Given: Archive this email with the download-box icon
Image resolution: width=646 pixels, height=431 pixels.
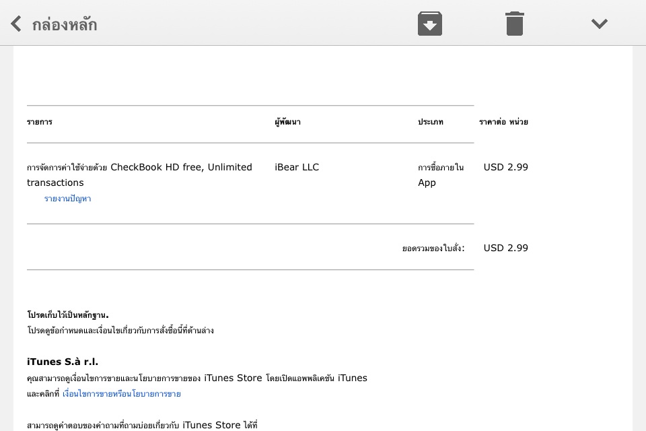Looking at the screenshot, I should pos(430,24).
